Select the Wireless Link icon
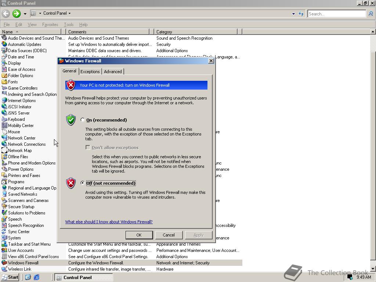This screenshot has height=282, width=376. (4, 269)
